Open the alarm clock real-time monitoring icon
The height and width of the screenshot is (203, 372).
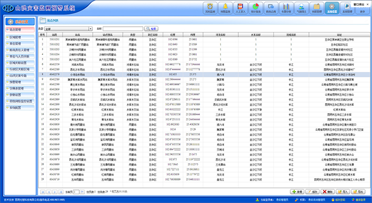coord(210,8)
